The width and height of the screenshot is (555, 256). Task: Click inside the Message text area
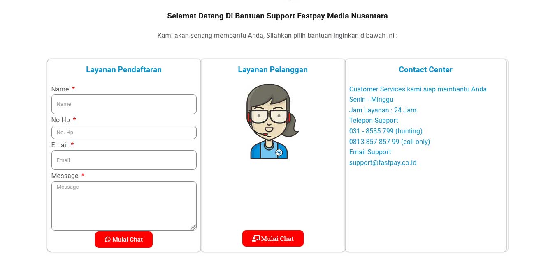click(x=124, y=206)
